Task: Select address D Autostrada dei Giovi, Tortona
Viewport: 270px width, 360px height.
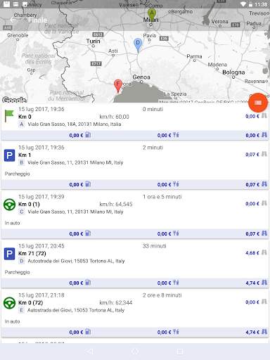Action: point(76,261)
